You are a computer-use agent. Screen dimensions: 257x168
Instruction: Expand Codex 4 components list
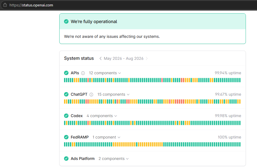pos(102,116)
